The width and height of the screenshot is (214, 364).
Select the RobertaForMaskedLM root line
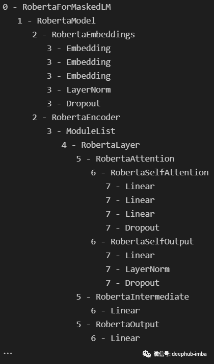pyautogui.click(x=57, y=7)
